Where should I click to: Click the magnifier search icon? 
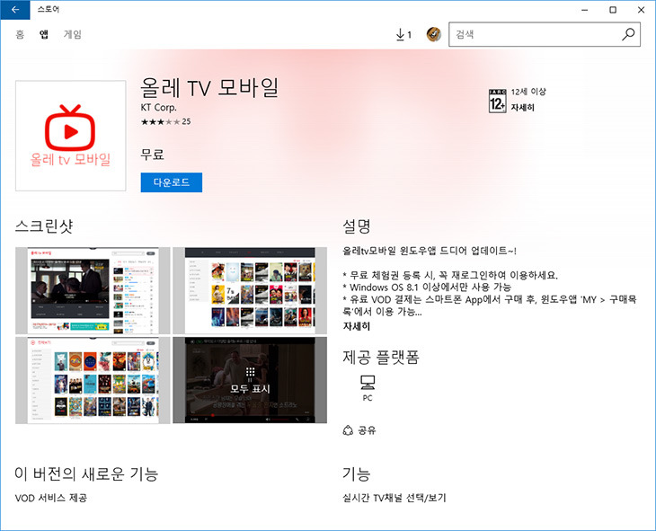click(x=628, y=34)
